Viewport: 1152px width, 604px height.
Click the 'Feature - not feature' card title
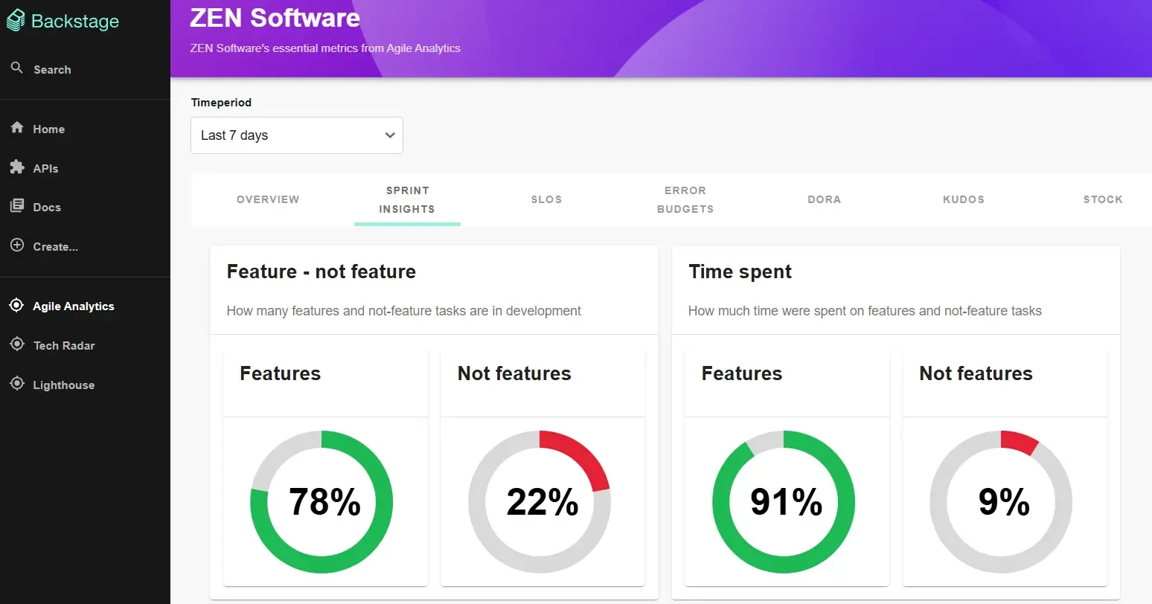pos(321,272)
